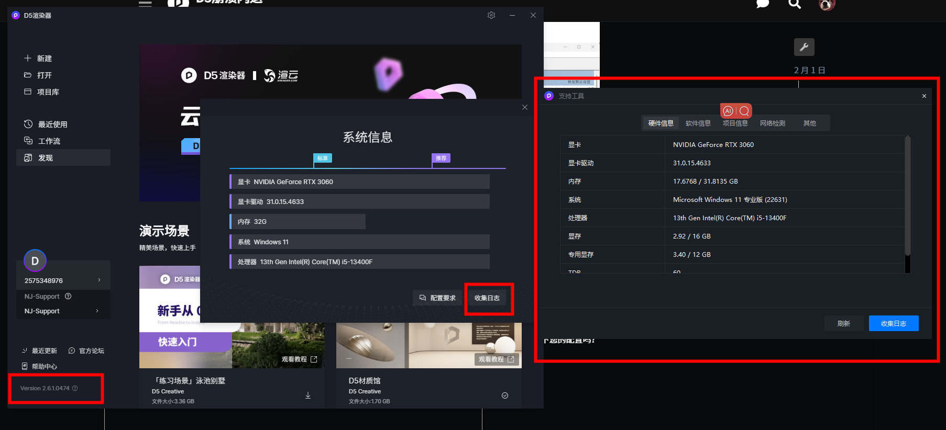This screenshot has width=946, height=430.
Task: Switch to the 其他 tab
Action: point(810,123)
